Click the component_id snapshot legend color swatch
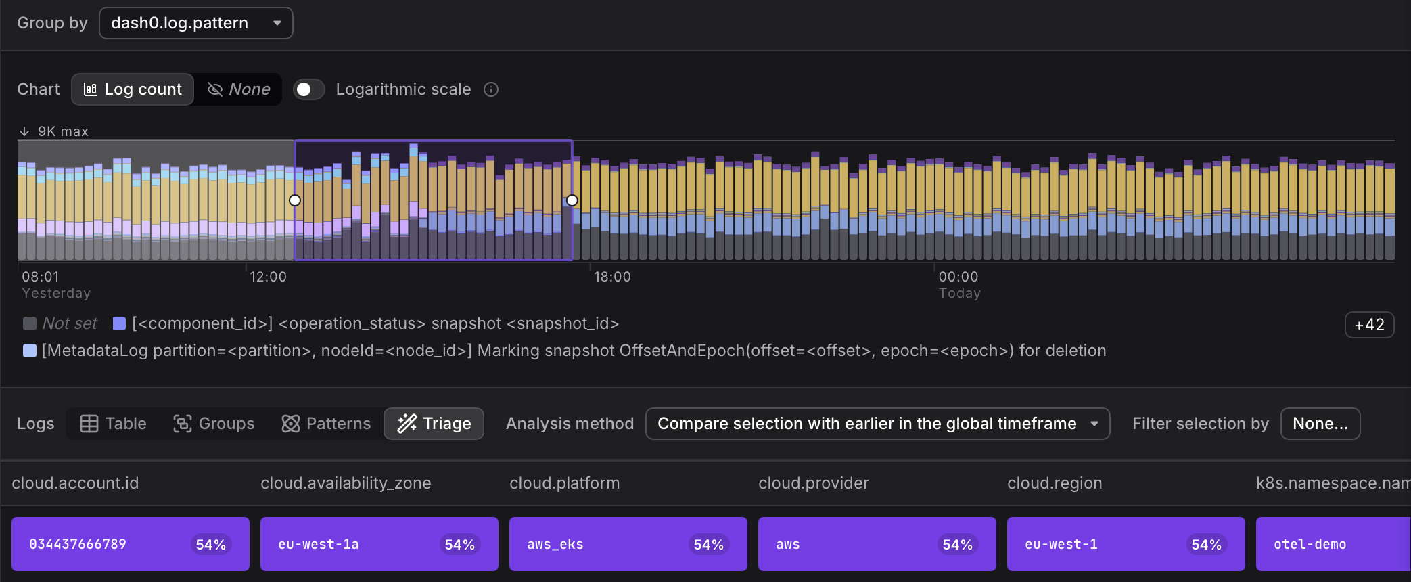This screenshot has width=1411, height=582. point(120,323)
